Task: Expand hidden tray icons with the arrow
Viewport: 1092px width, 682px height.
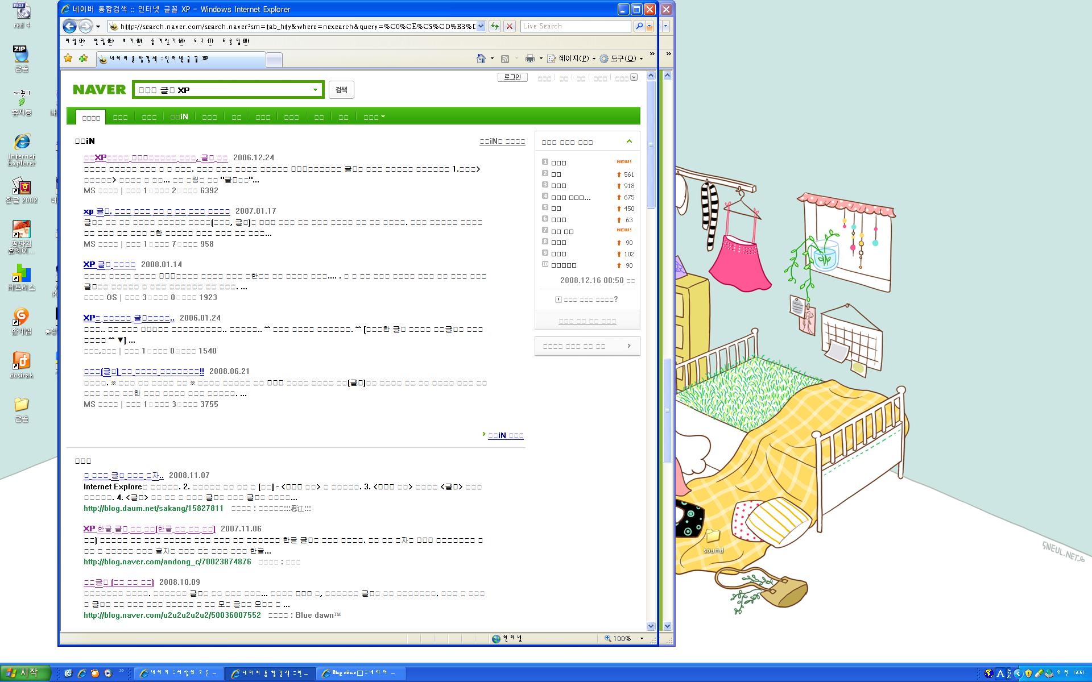Action: [x=1017, y=673]
